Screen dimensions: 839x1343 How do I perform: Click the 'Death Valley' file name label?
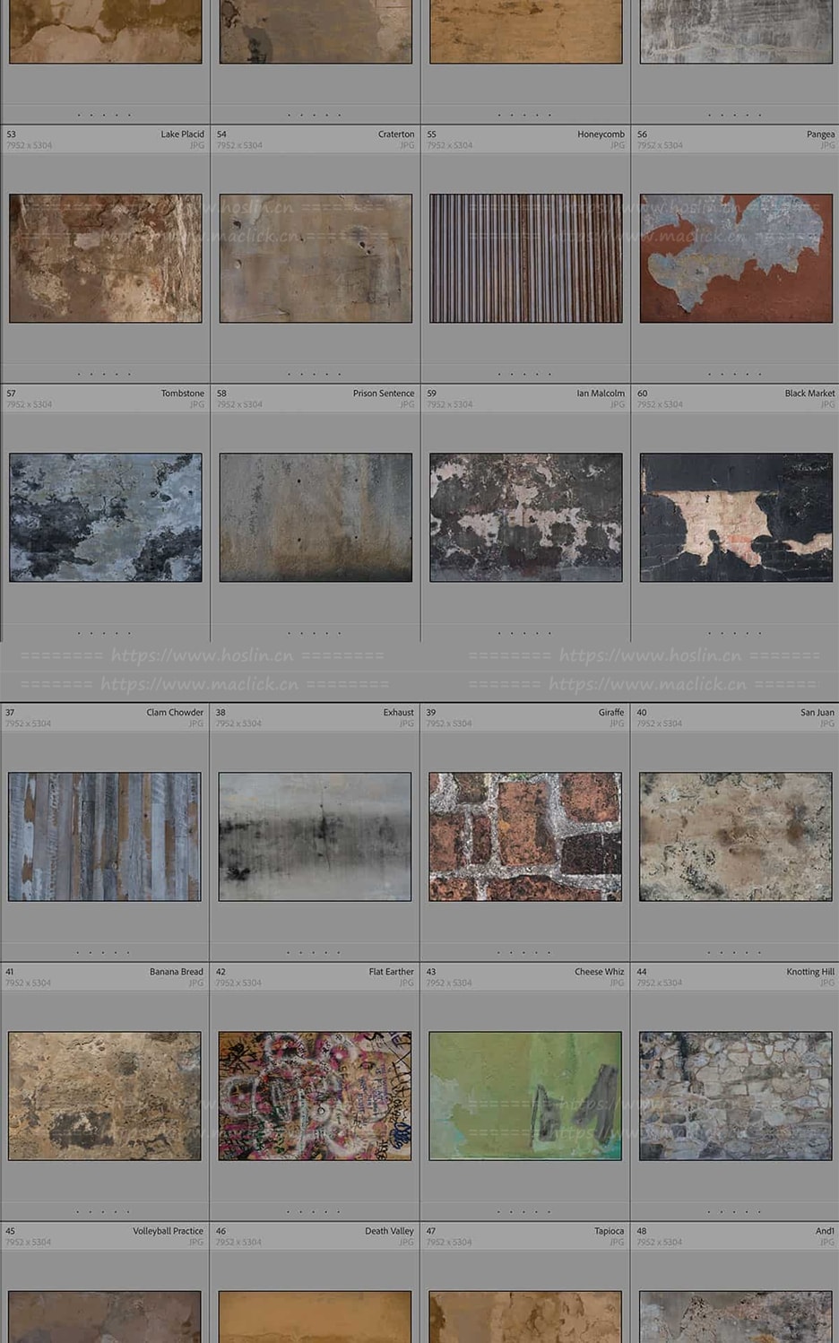tap(389, 1231)
